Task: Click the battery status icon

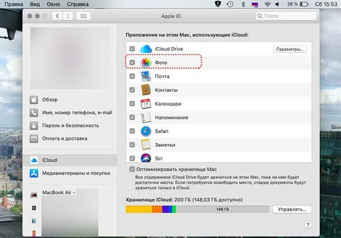Action: [x=304, y=4]
